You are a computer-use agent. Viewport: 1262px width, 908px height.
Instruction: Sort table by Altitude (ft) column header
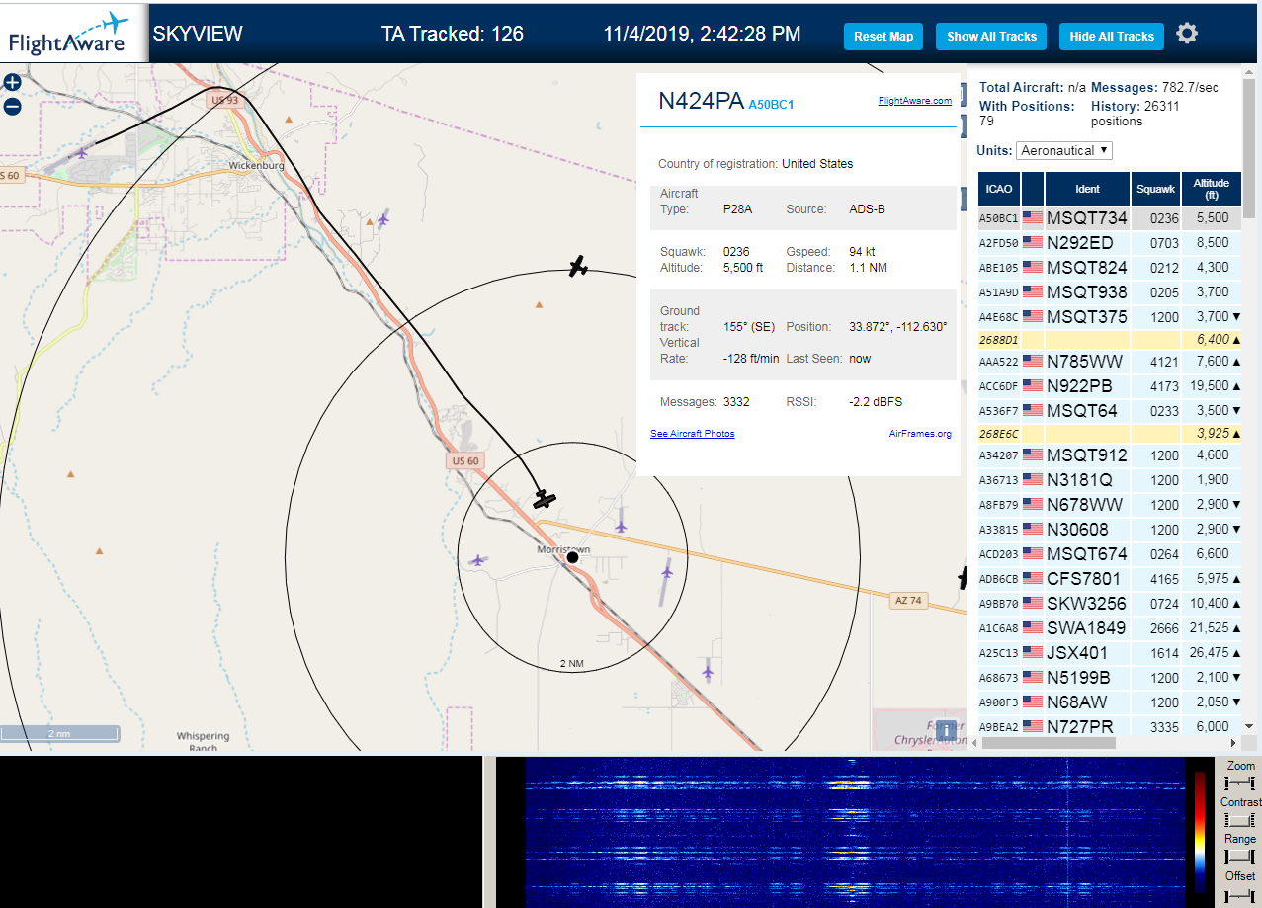point(1211,189)
